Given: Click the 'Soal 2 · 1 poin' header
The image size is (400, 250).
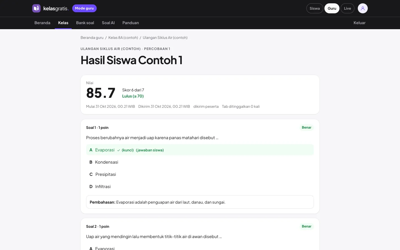Looking at the screenshot, I should 97,226.
